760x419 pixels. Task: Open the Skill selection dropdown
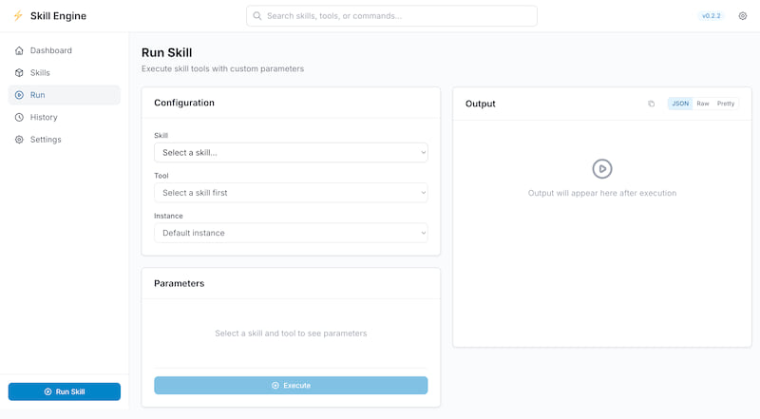[291, 152]
